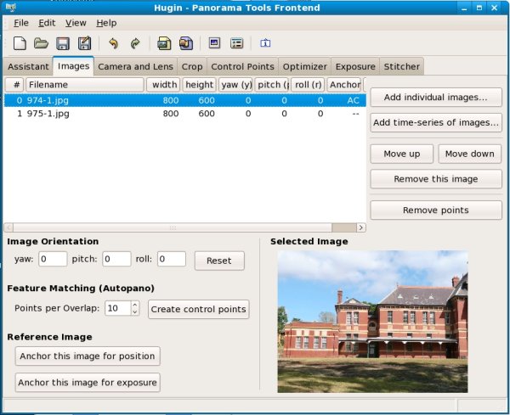Switch to the Camera and Lens tab
The width and height of the screenshot is (510, 415).
coord(135,66)
